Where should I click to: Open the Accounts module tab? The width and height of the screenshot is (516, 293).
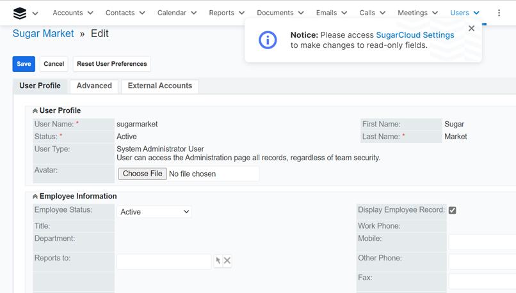coord(68,13)
